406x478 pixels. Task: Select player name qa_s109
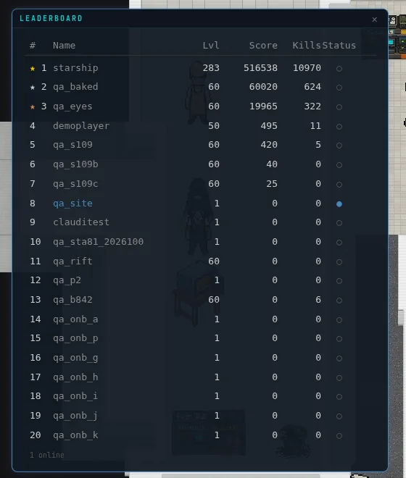[72, 145]
